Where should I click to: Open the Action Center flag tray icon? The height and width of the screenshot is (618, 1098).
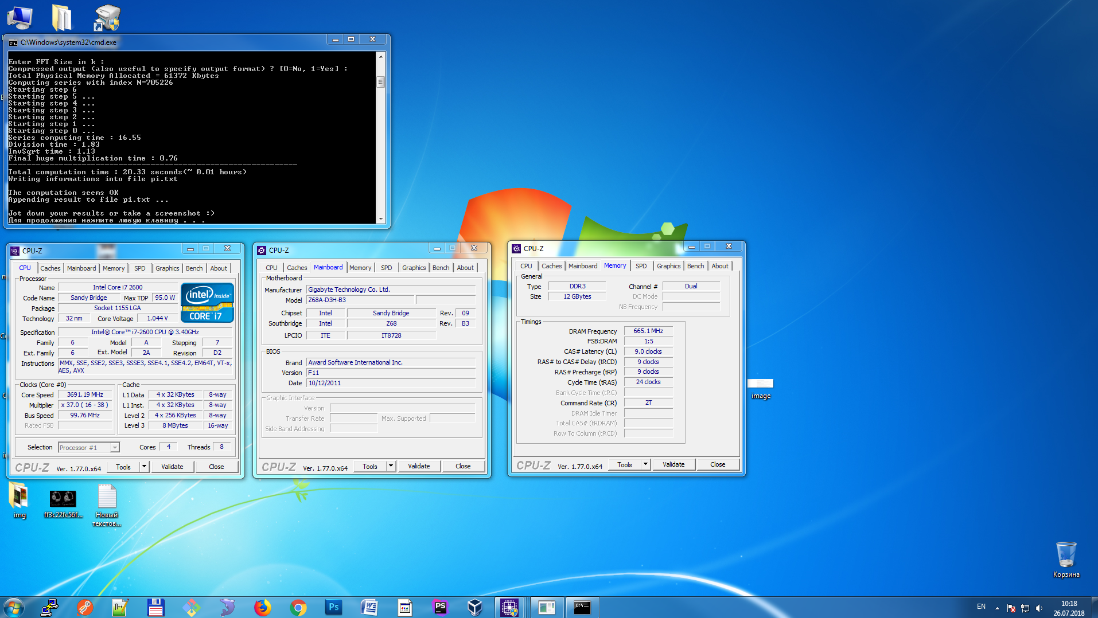tap(1011, 608)
